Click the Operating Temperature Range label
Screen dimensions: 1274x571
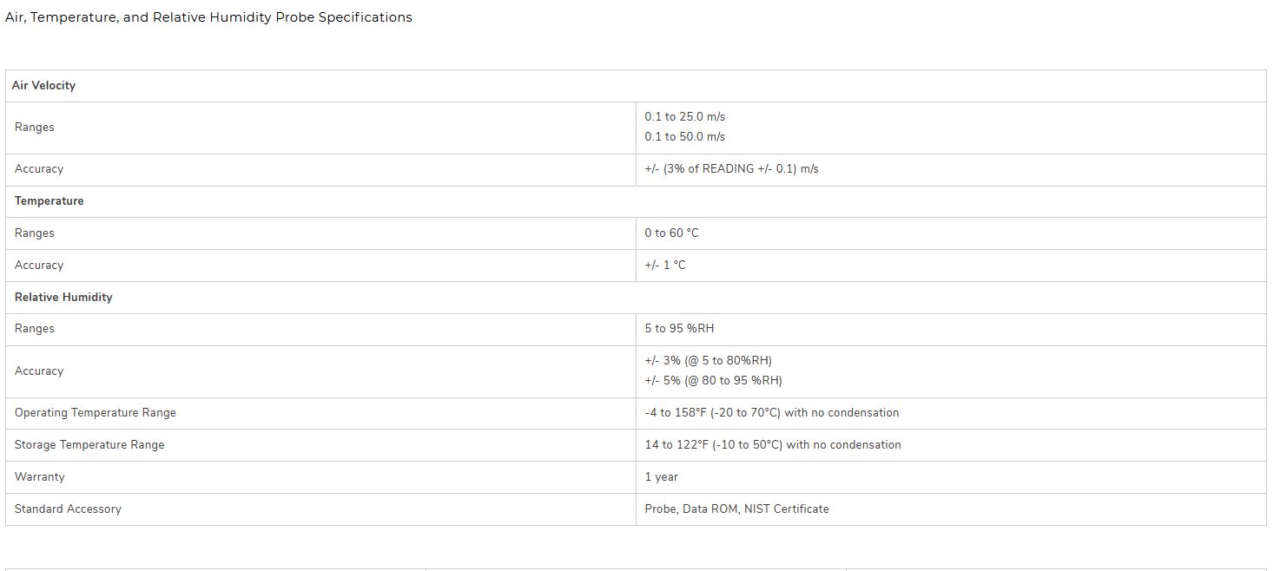click(96, 413)
